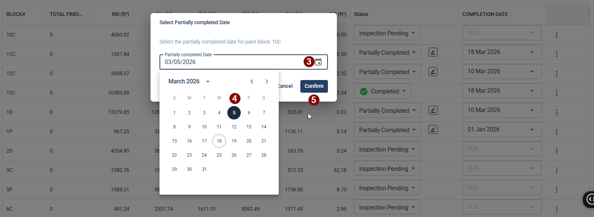Select March 18 in the calendar

(219, 141)
